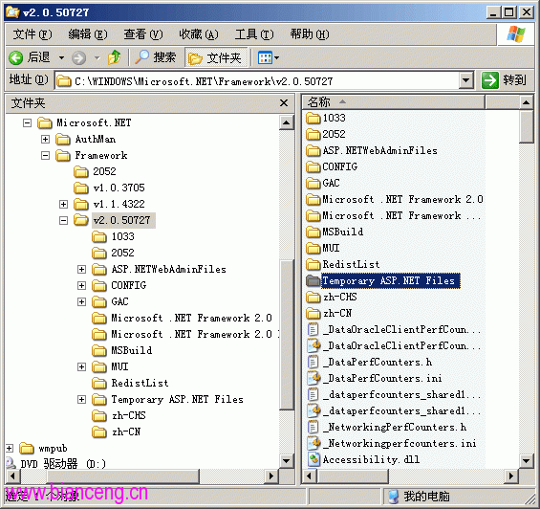Click _DataPerfCounters.h file icon
Viewport: 540px width, 509px height.
point(313,362)
